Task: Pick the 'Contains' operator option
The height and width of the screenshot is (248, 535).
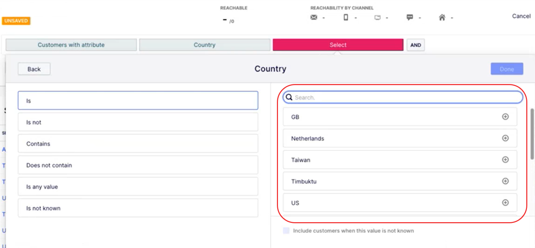Action: [138, 144]
